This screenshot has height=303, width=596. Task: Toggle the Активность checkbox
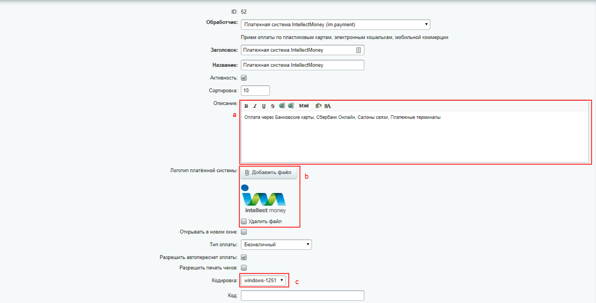[244, 78]
